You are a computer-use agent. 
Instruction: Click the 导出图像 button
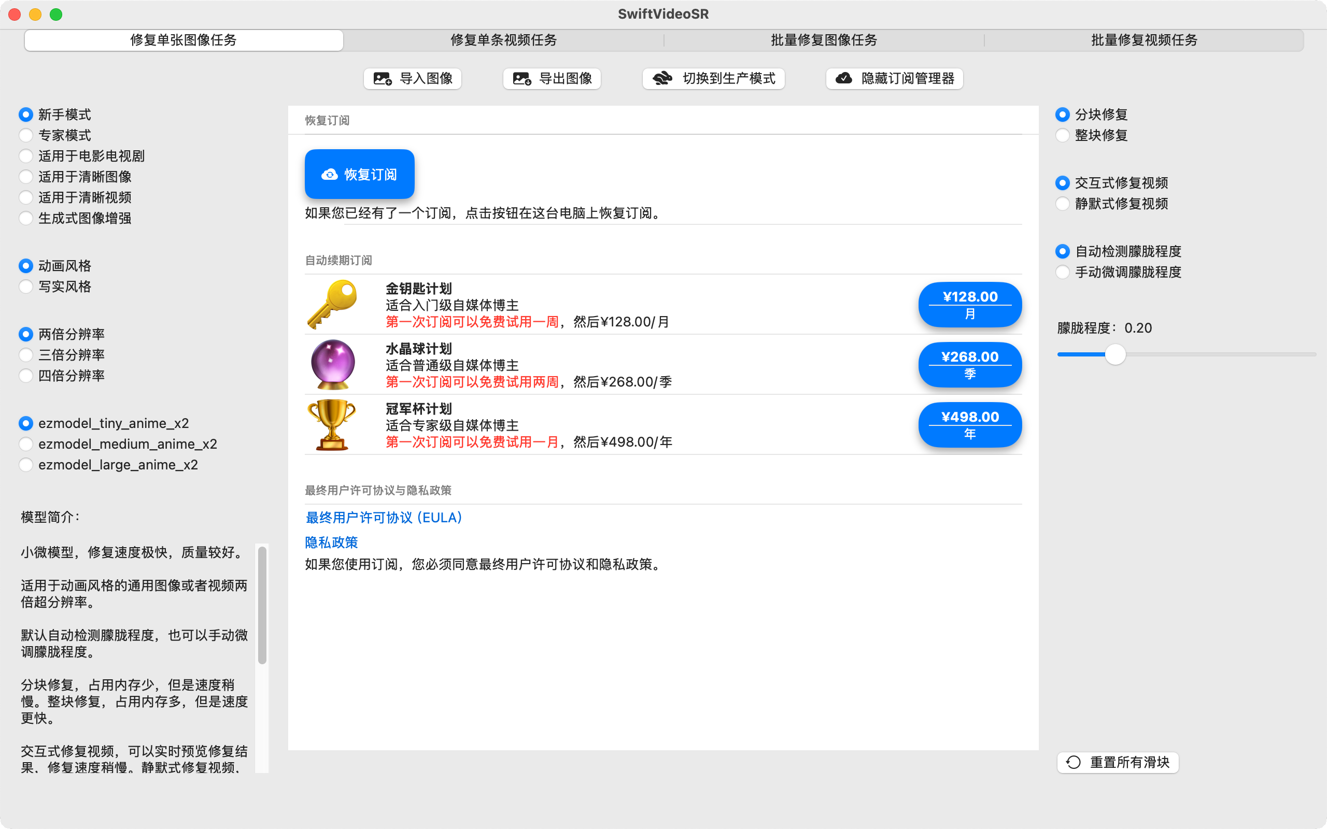tap(552, 79)
